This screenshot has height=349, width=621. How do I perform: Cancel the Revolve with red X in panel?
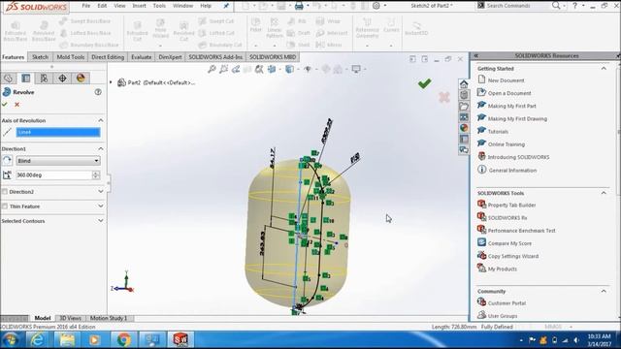[17, 105]
